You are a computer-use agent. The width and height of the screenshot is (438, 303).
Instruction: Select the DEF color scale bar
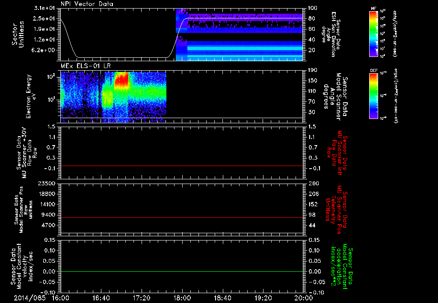[x=373, y=96]
